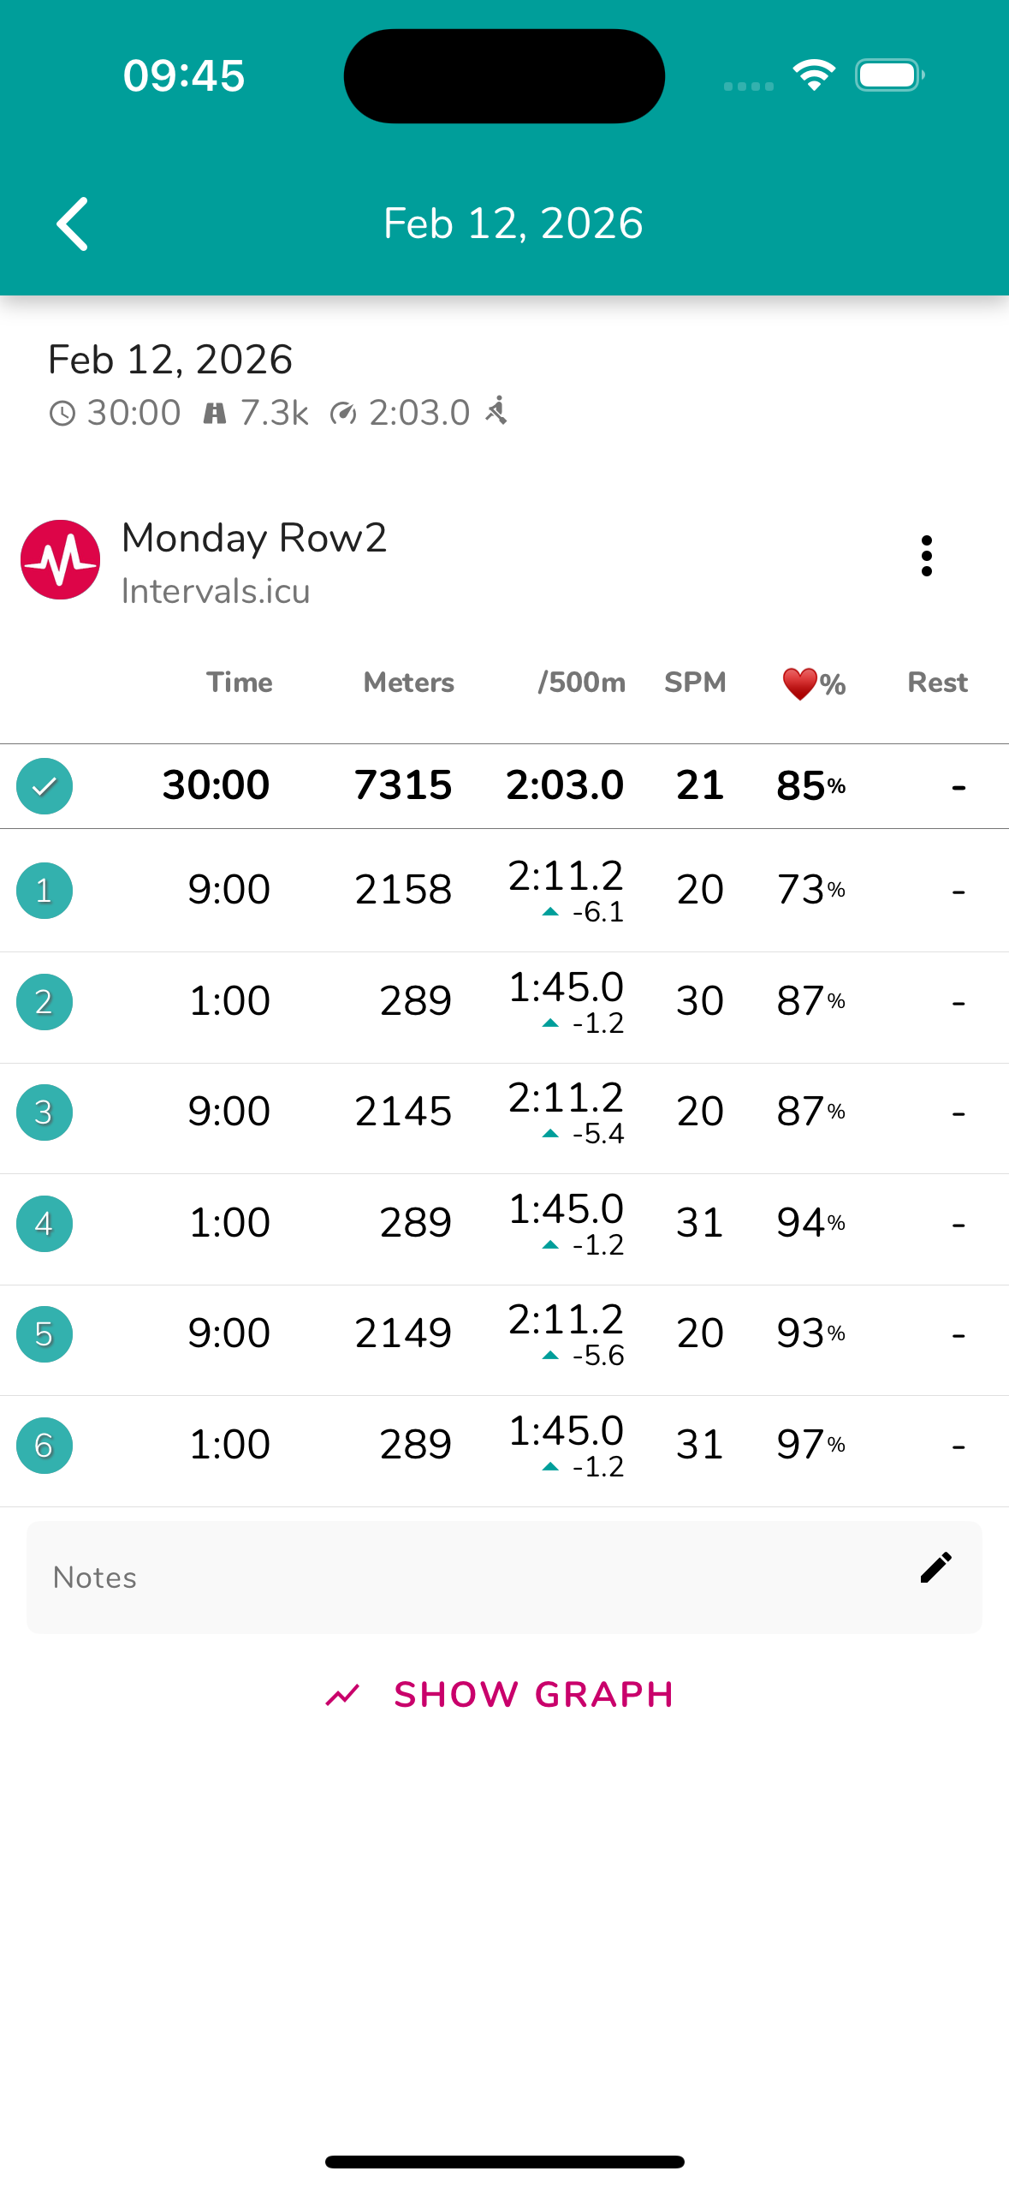
Task: Select the interval 2 number badge
Action: pos(45,1002)
